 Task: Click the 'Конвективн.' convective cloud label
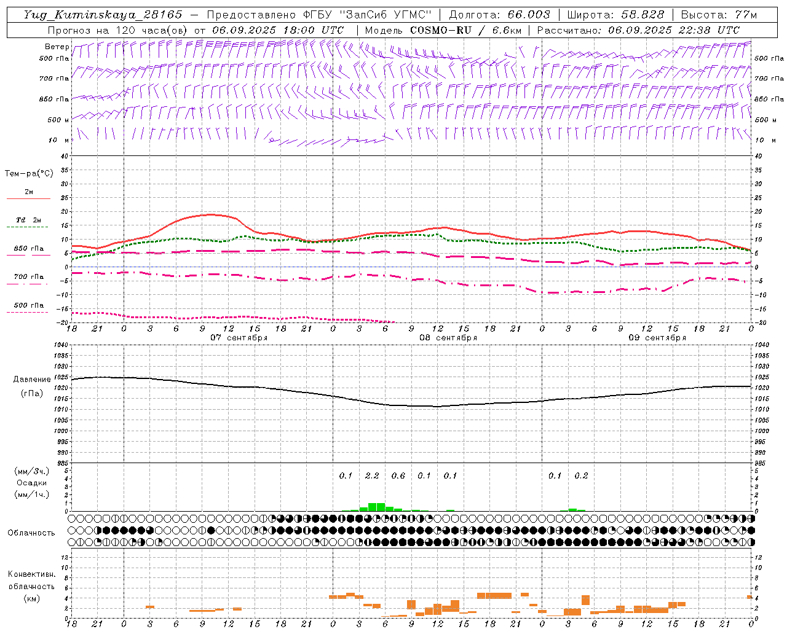[31, 574]
